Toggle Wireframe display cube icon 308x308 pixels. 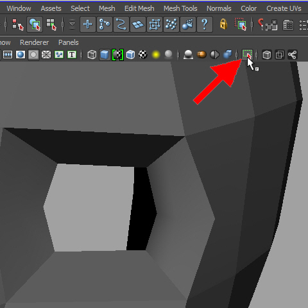pyautogui.click(x=92, y=55)
